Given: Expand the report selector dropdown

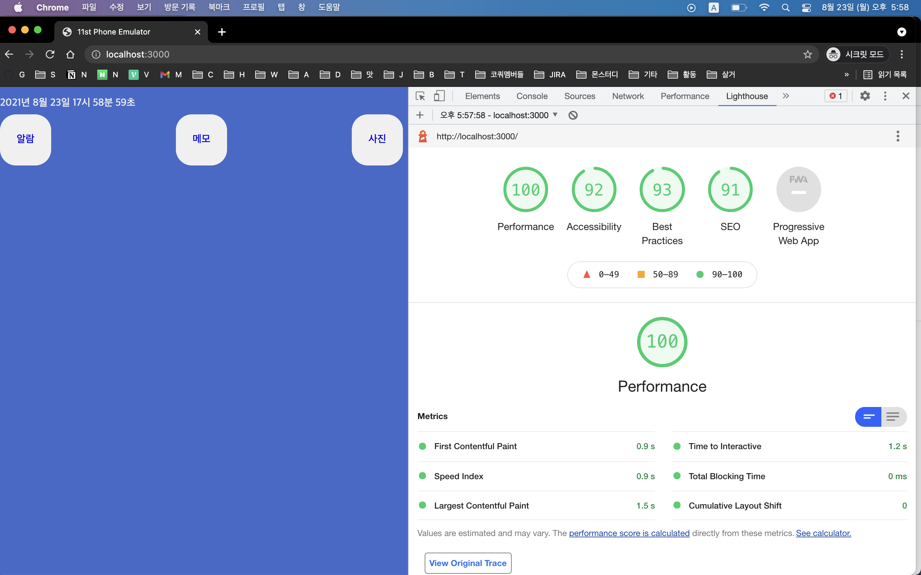Looking at the screenshot, I should click(499, 115).
